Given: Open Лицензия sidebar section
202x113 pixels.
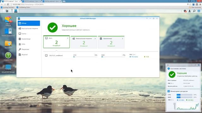Looking at the screenshot, I should click(29, 49).
